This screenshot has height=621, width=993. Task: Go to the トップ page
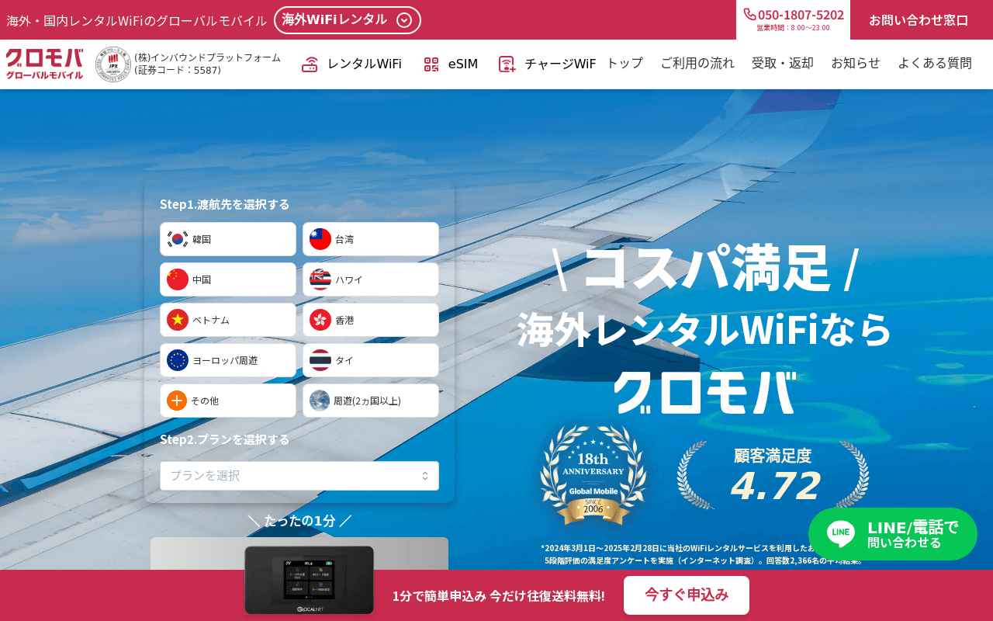click(x=625, y=64)
